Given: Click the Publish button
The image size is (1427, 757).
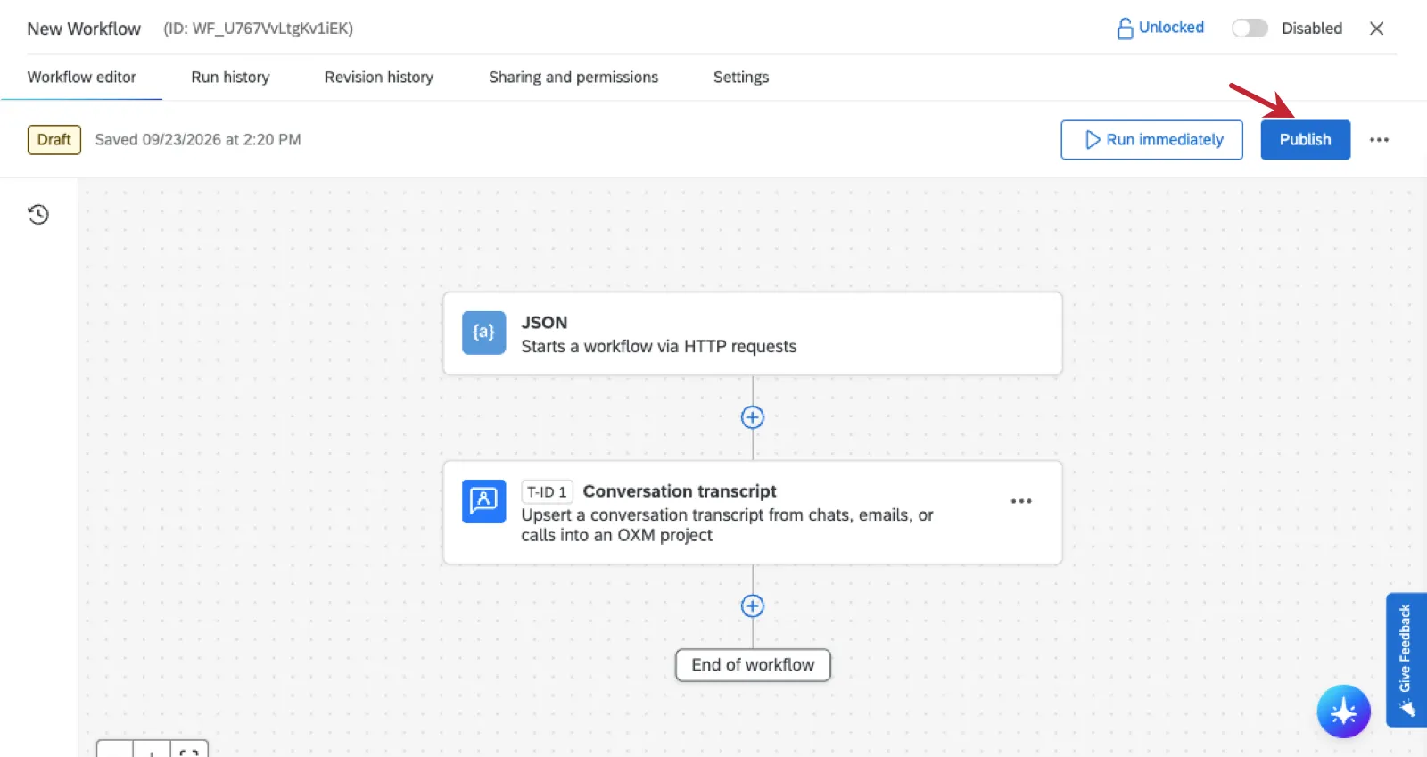Looking at the screenshot, I should (x=1305, y=140).
